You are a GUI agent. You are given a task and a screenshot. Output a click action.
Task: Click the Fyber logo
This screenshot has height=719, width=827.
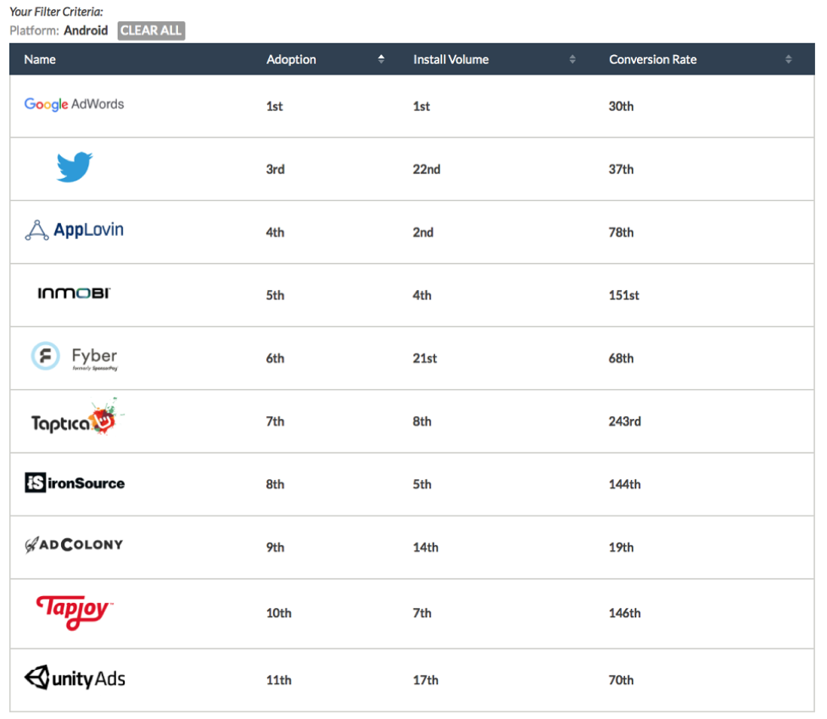(x=74, y=357)
